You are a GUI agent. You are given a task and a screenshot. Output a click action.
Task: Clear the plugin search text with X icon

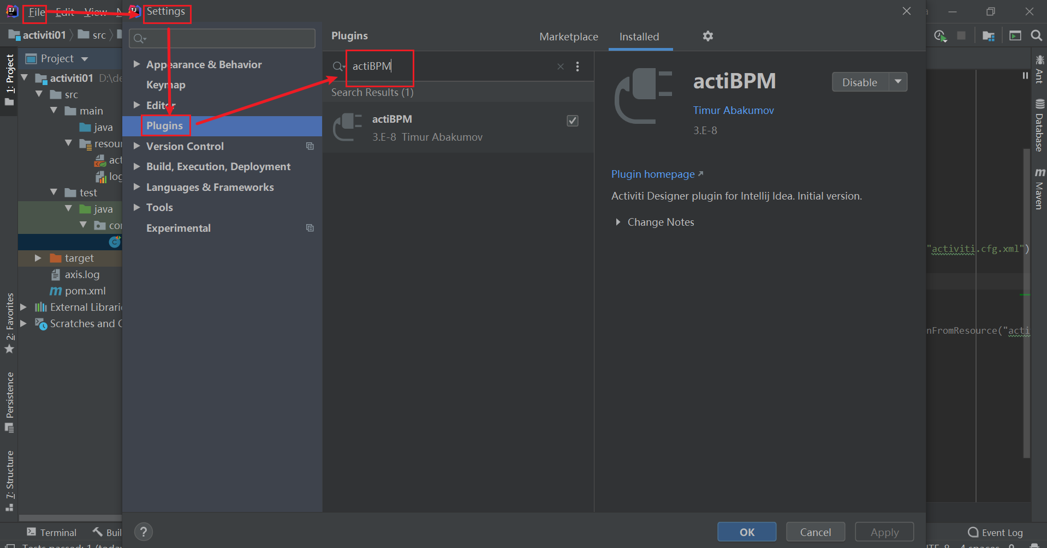pyautogui.click(x=560, y=67)
